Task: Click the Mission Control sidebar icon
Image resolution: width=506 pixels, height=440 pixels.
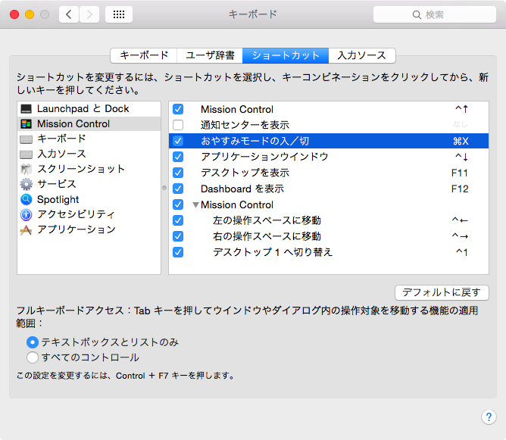Action: pyautogui.click(x=27, y=124)
